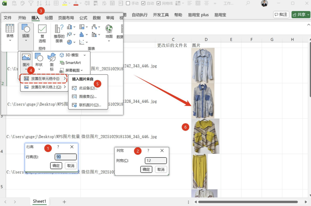
Task: Open the 表格 (Table) ribbon button
Action: pos(10,33)
